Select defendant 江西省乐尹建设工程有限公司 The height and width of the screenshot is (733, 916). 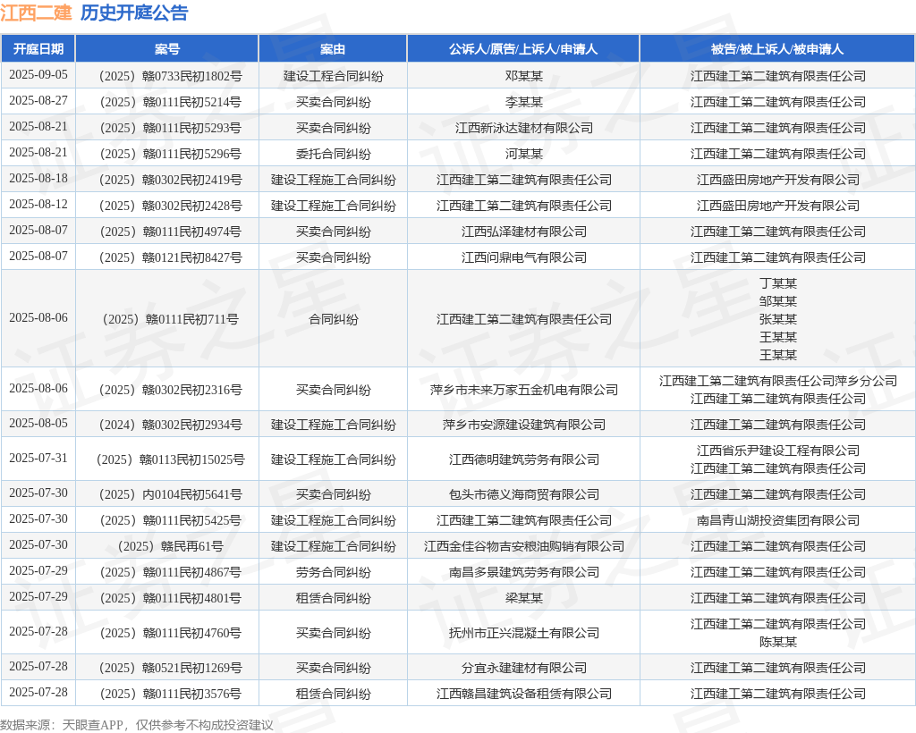[778, 451]
